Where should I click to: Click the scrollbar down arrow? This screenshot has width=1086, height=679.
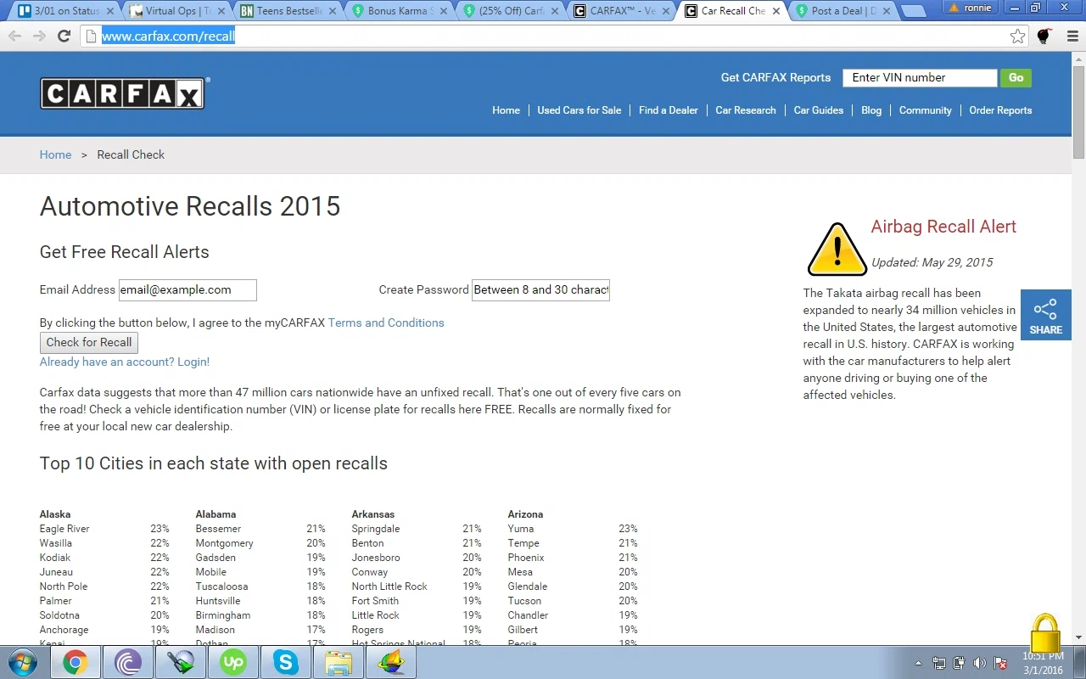pyautogui.click(x=1078, y=637)
